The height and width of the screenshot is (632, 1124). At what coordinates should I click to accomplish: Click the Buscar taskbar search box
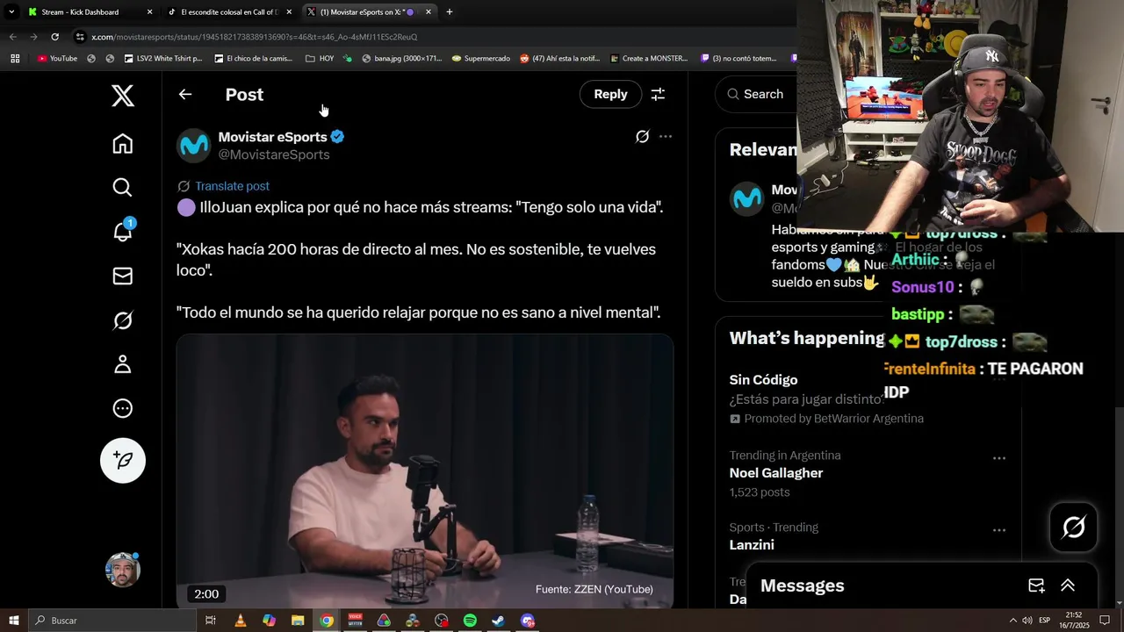point(112,621)
